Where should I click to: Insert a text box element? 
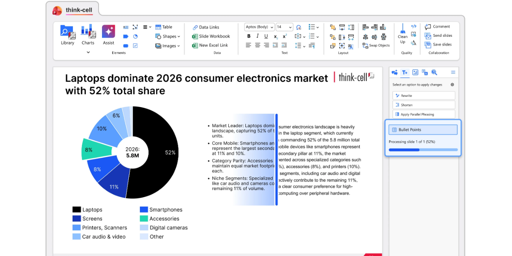pos(126,27)
